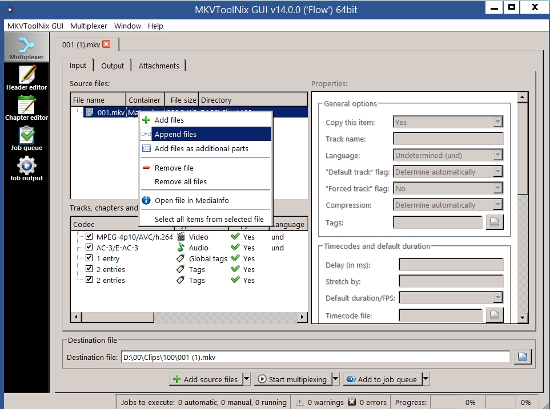Click the Add to job queue button
550x409 pixels.
383,379
